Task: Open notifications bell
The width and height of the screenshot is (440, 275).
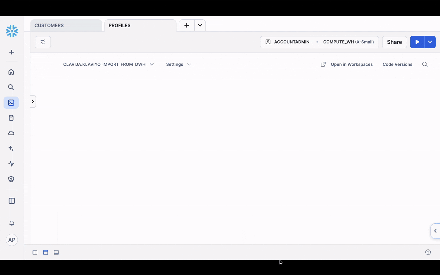Action: click(x=12, y=223)
